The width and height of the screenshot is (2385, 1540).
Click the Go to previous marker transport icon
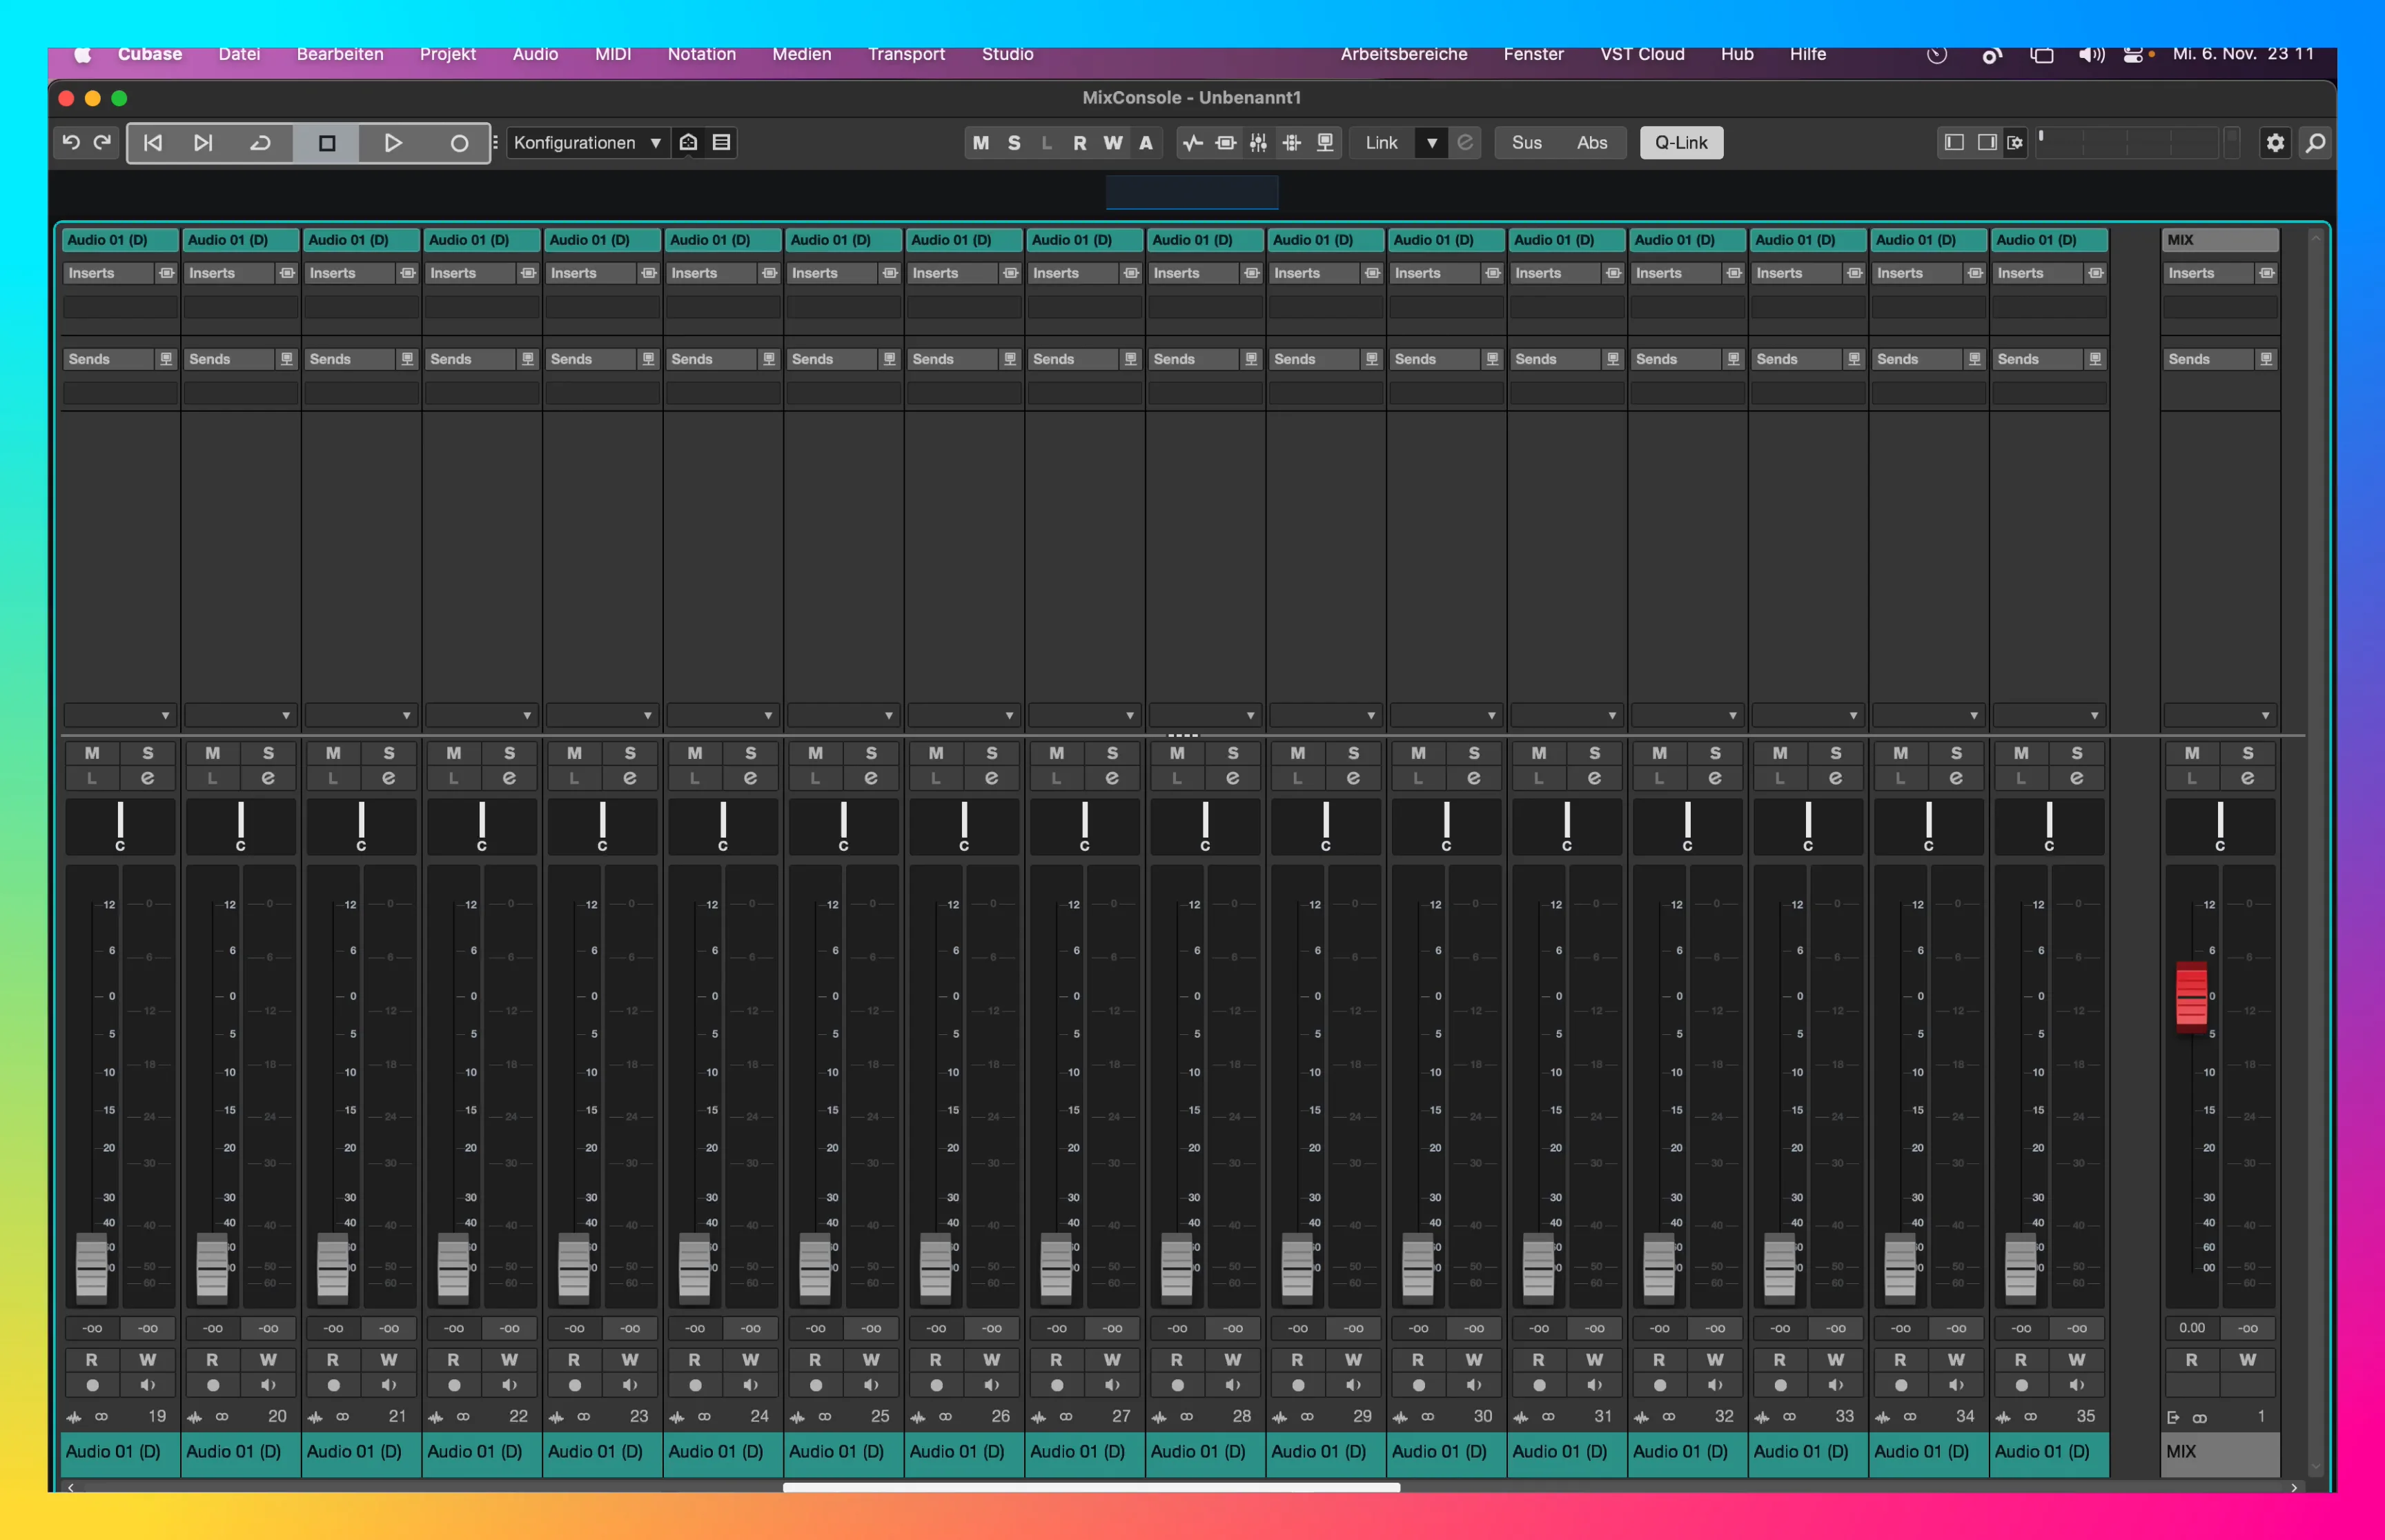pos(152,142)
